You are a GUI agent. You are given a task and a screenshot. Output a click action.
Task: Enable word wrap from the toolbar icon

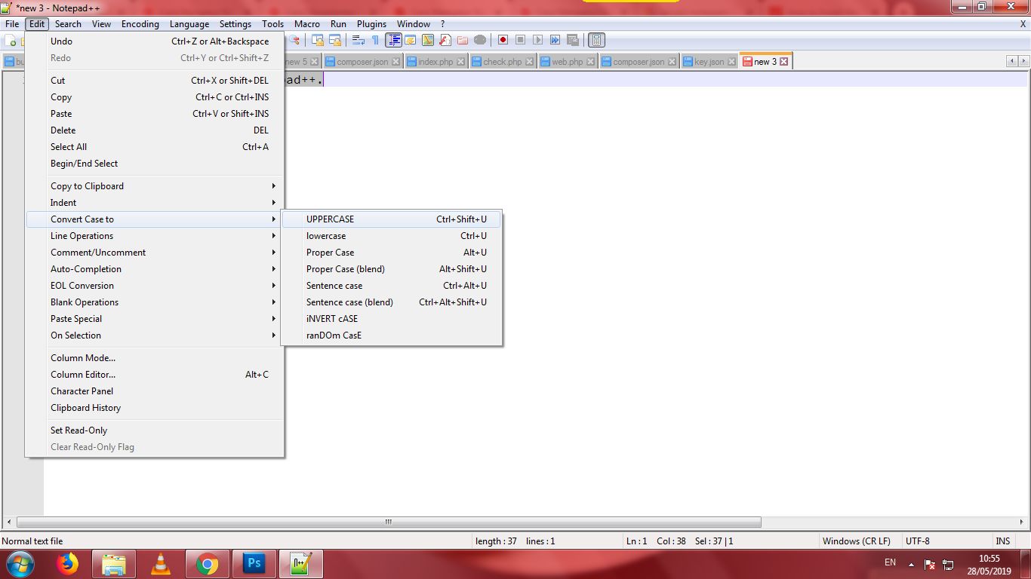click(358, 39)
